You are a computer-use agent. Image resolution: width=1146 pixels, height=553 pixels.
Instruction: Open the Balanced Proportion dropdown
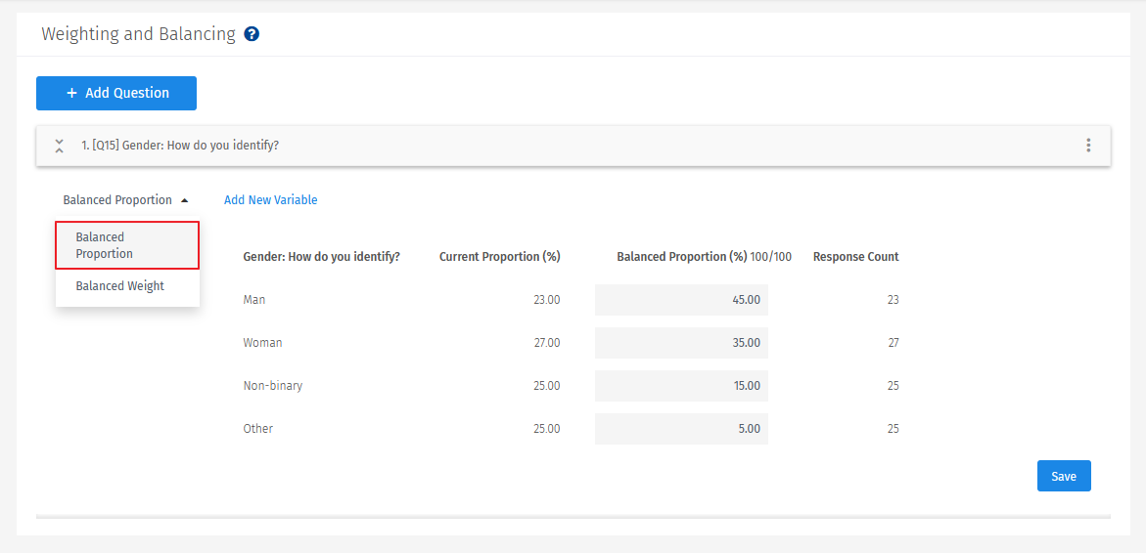click(124, 200)
